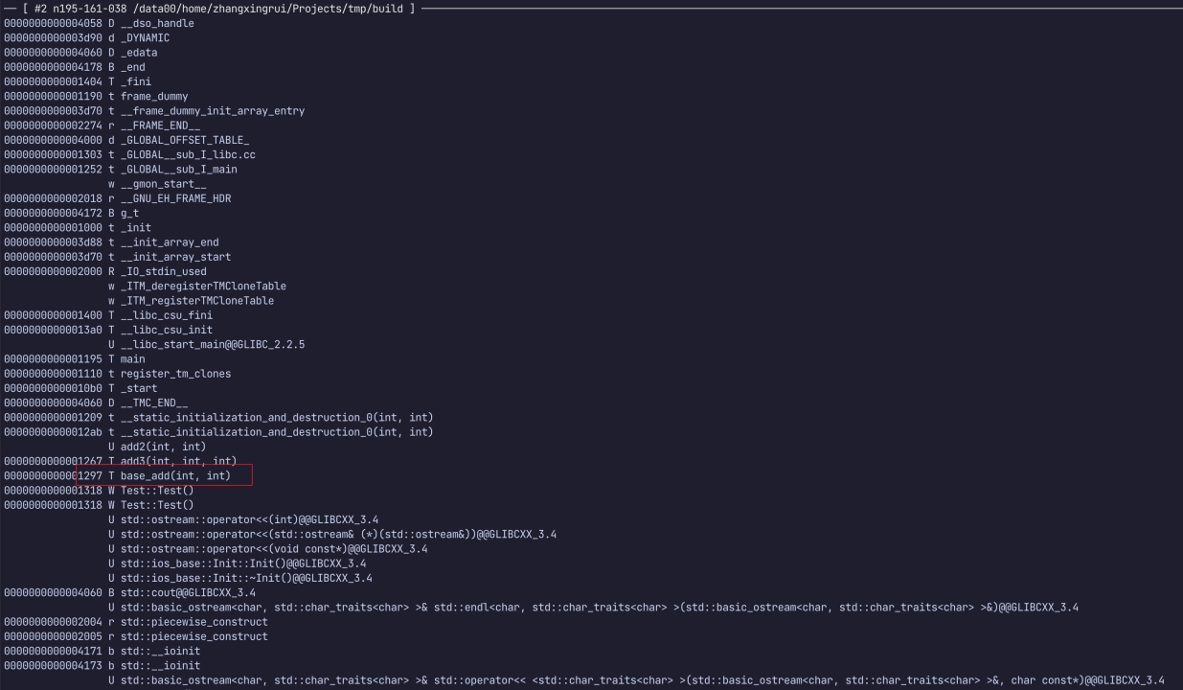Click the highlighted base_add(int, int) symbol
The height and width of the screenshot is (690, 1183).
175,475
